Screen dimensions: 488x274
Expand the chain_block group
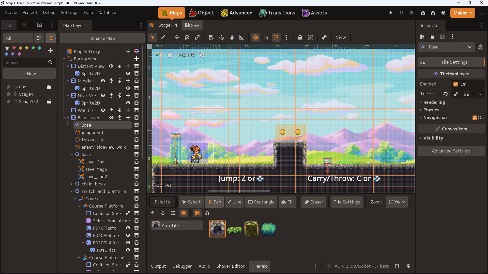click(x=71, y=184)
